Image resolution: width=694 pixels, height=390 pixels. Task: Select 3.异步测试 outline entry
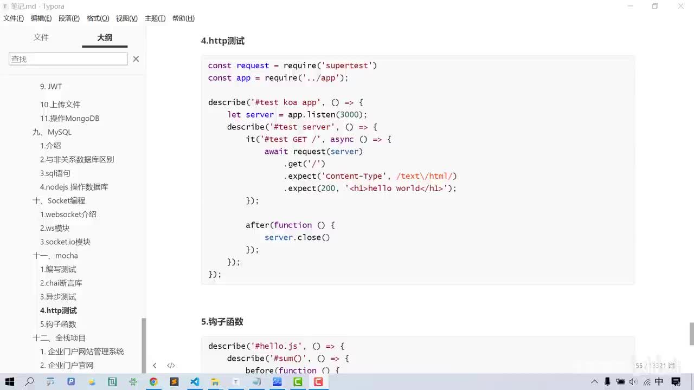coord(58,297)
